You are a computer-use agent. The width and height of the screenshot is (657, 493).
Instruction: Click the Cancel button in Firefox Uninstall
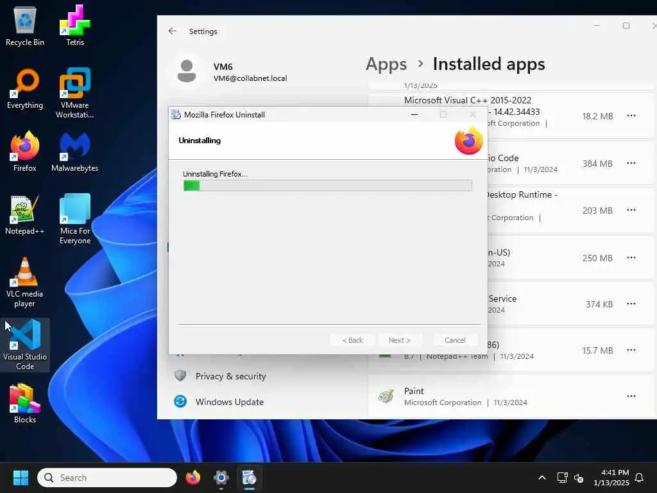(x=455, y=340)
